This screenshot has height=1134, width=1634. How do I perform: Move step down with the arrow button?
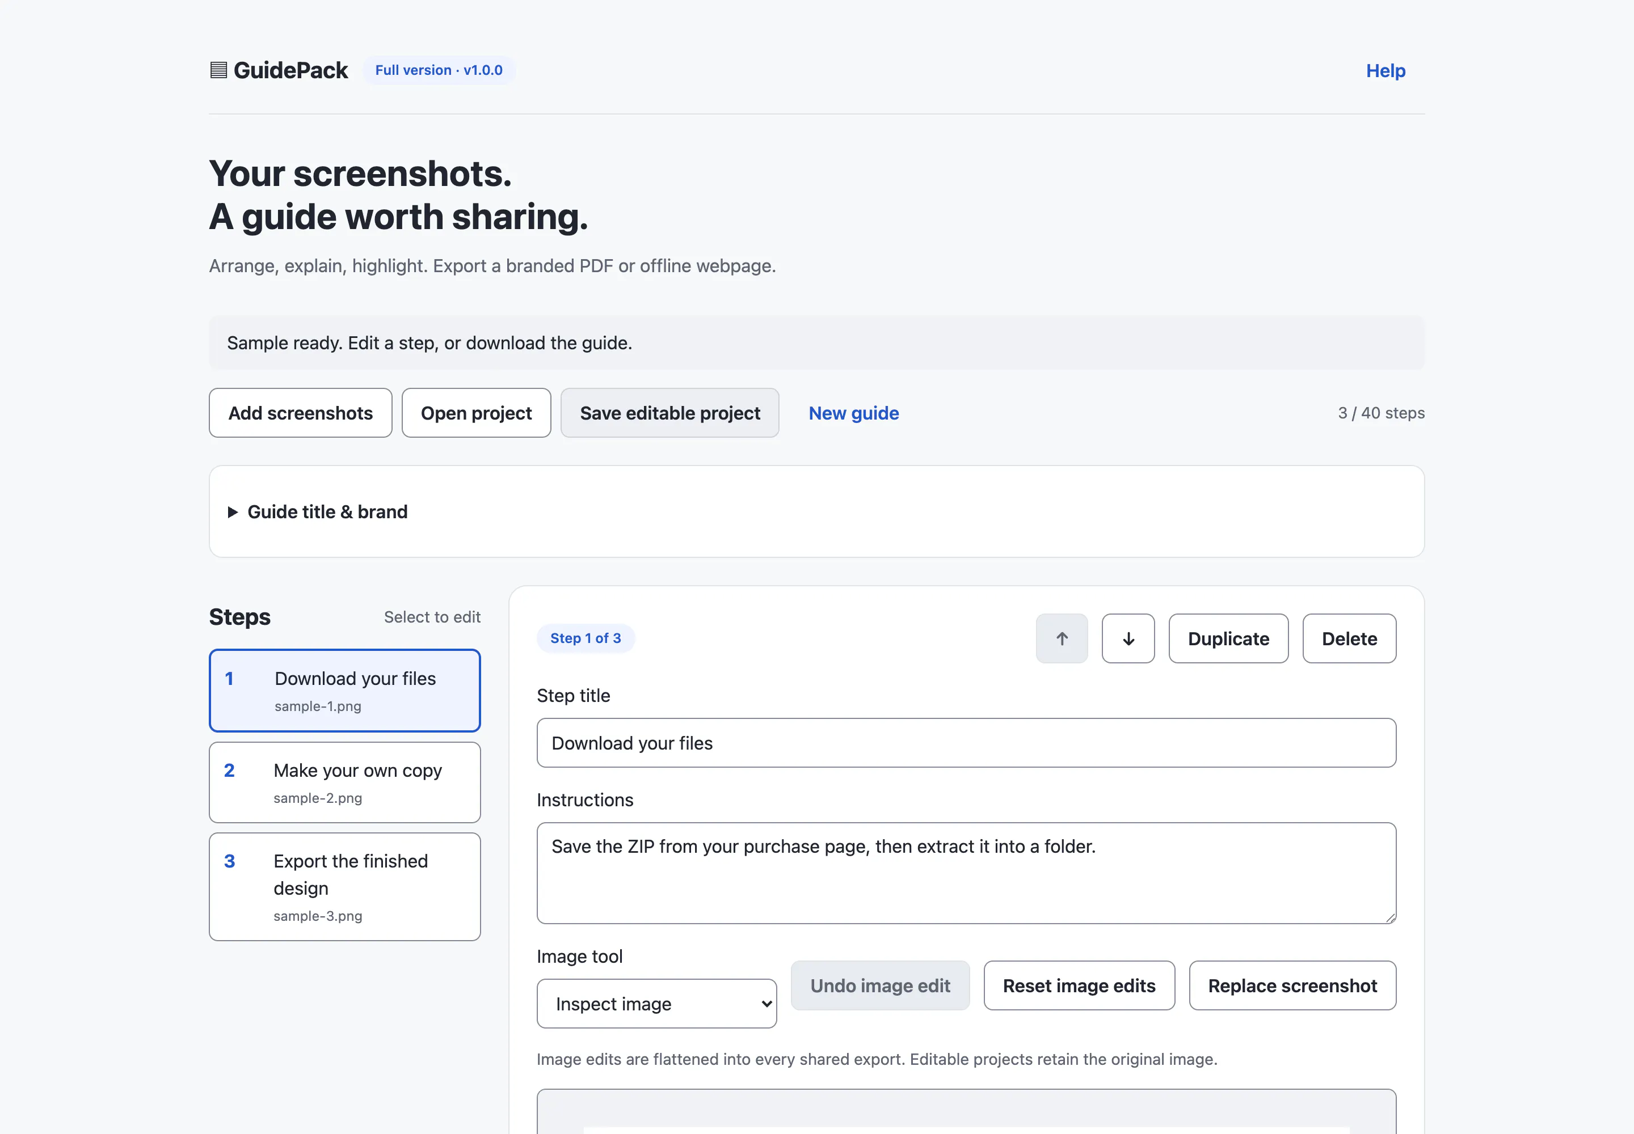[1128, 638]
